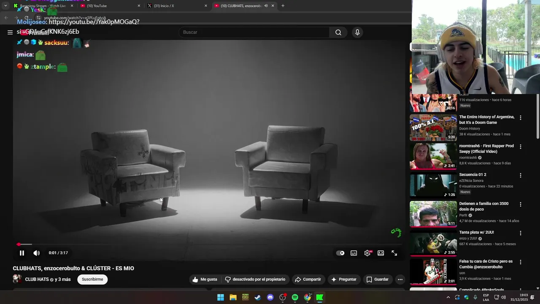Open the Tanta plata w/ 2UU! video title

tap(476, 232)
